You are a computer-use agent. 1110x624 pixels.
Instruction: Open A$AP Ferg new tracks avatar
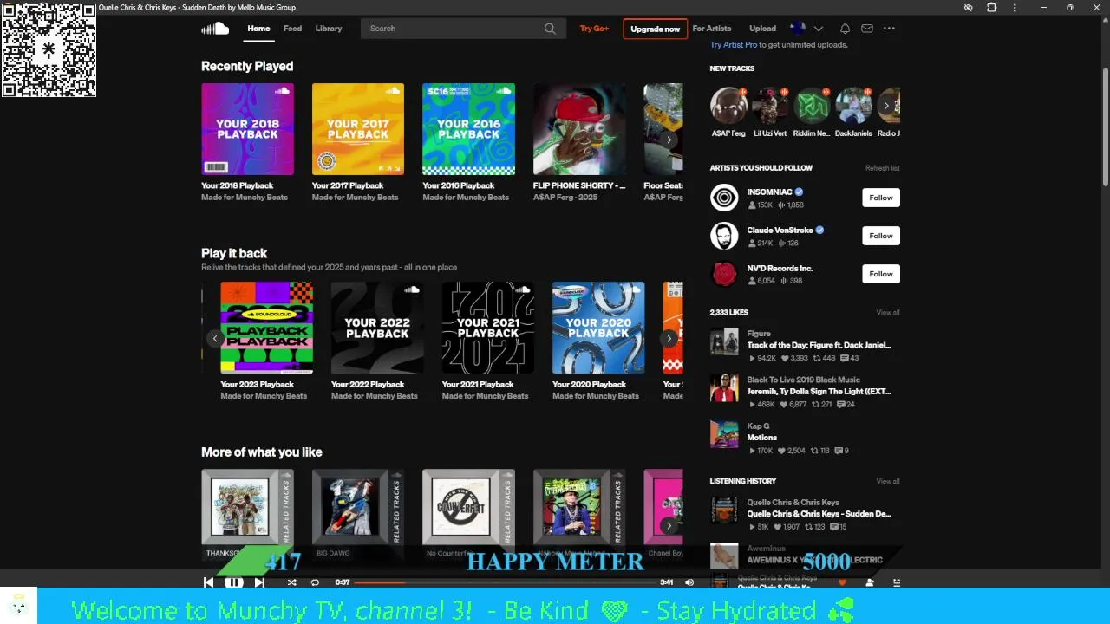coord(728,106)
